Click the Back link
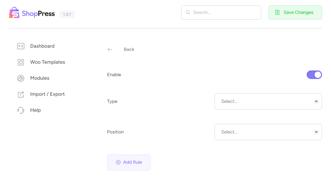This screenshot has height=179, width=331. [129, 49]
